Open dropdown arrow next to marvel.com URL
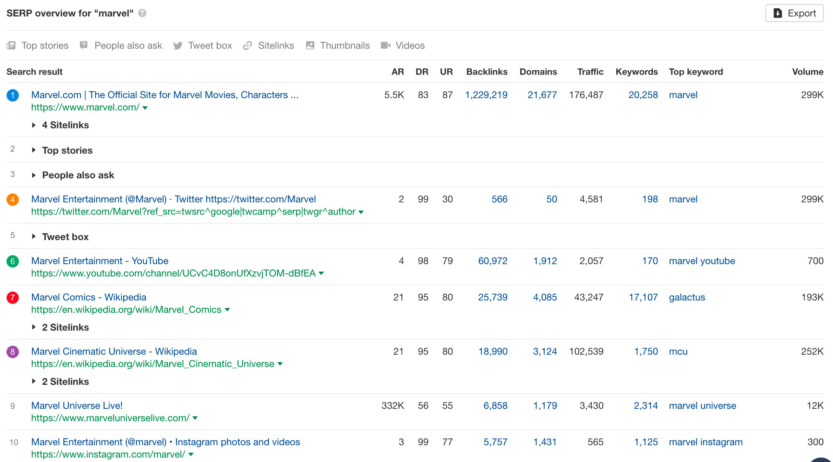Image resolution: width=833 pixels, height=462 pixels. point(145,108)
